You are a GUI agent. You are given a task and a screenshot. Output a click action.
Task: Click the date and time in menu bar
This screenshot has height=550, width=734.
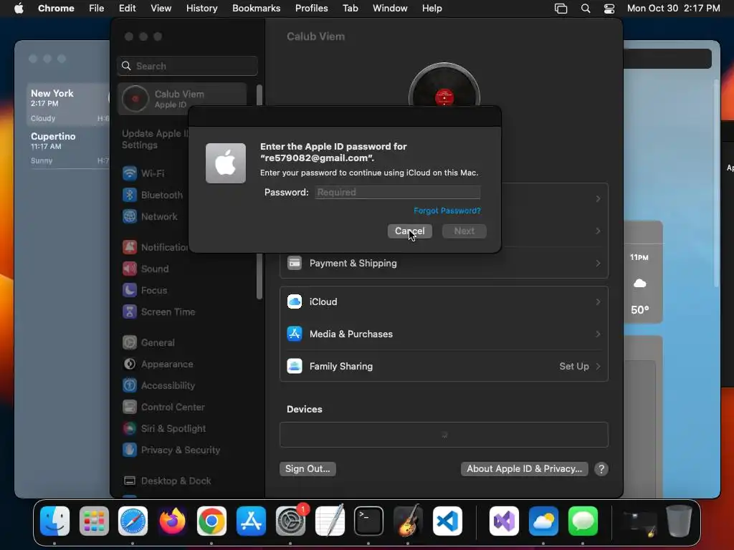pos(673,9)
